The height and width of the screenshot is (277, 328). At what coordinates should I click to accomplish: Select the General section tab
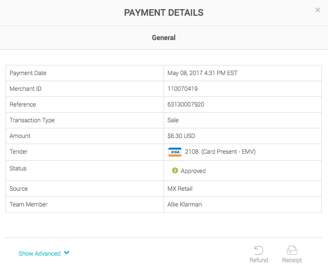pos(163,38)
